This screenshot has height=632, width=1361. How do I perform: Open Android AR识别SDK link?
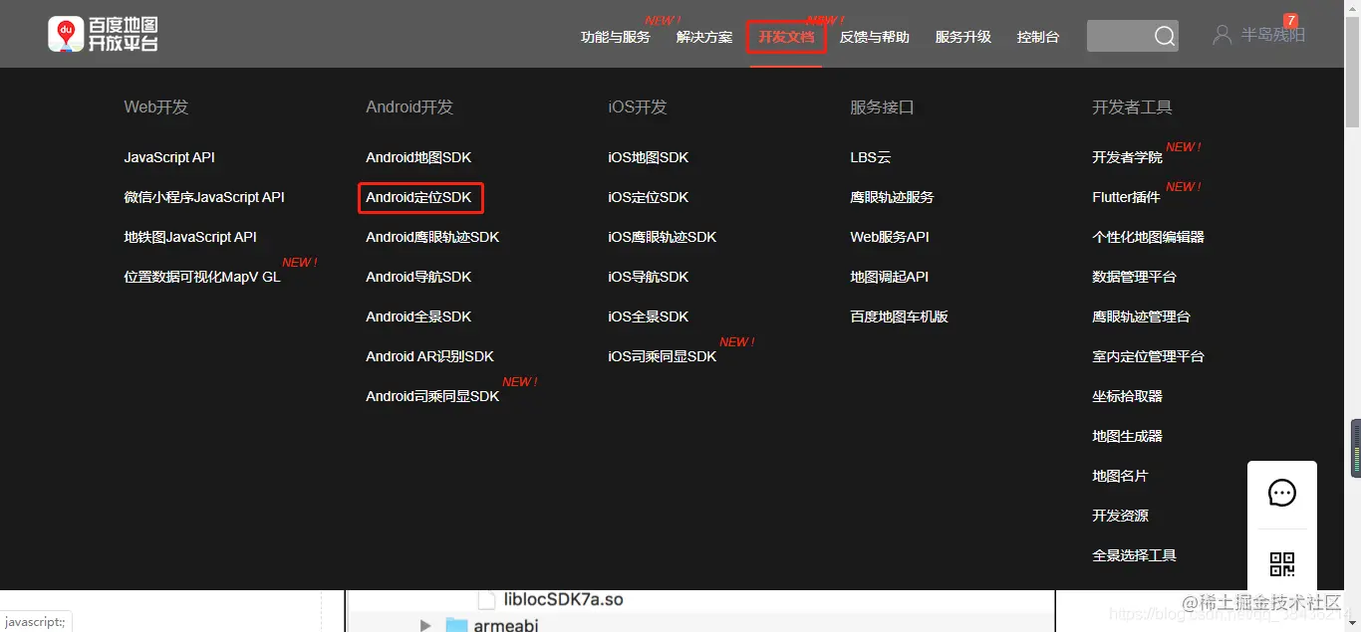[x=429, y=356]
